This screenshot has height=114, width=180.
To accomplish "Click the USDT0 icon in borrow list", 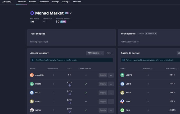I will (x=122, y=75).
